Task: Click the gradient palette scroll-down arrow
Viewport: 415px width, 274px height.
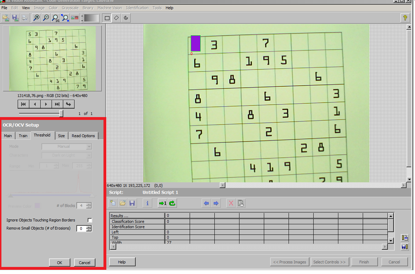Action: coord(82,20)
